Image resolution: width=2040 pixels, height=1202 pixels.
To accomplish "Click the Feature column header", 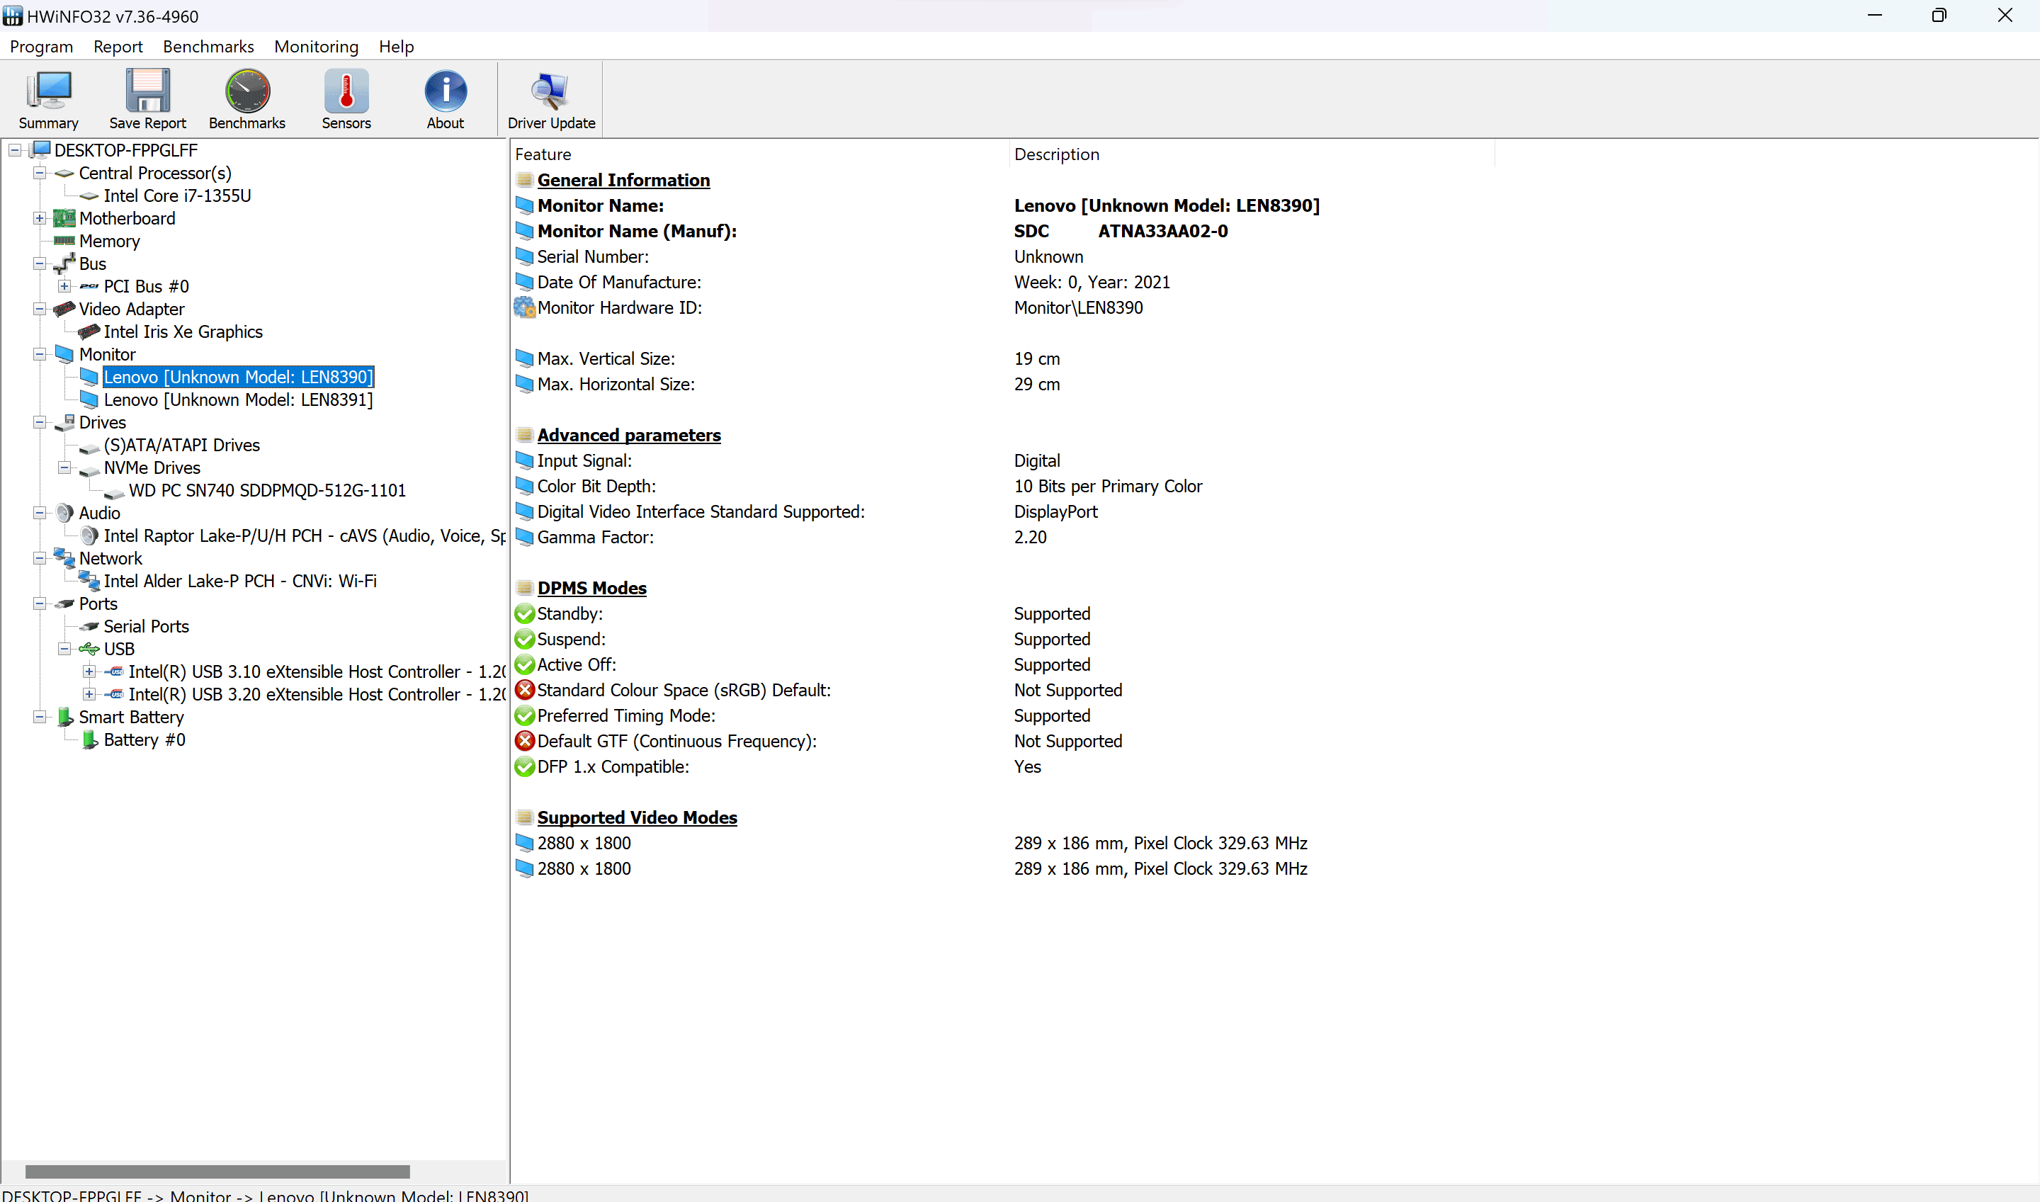I will pyautogui.click(x=759, y=154).
